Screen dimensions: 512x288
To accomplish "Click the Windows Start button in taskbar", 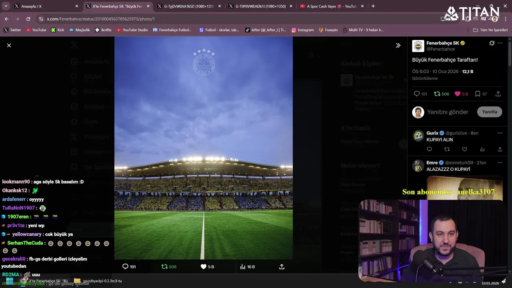I will 9,281.
